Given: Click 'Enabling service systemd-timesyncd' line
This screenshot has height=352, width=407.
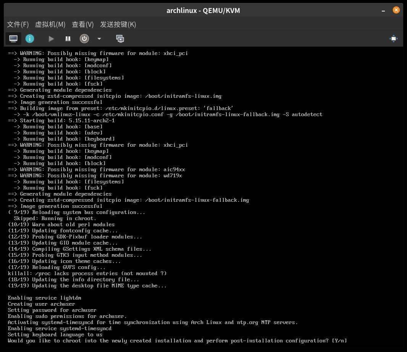Looking at the screenshot, I should pyautogui.click(x=60, y=328).
